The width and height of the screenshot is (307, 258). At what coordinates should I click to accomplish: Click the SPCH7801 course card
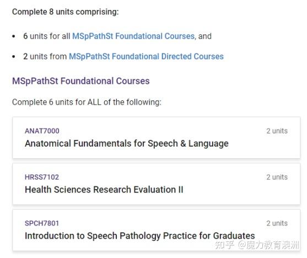pyautogui.click(x=156, y=230)
